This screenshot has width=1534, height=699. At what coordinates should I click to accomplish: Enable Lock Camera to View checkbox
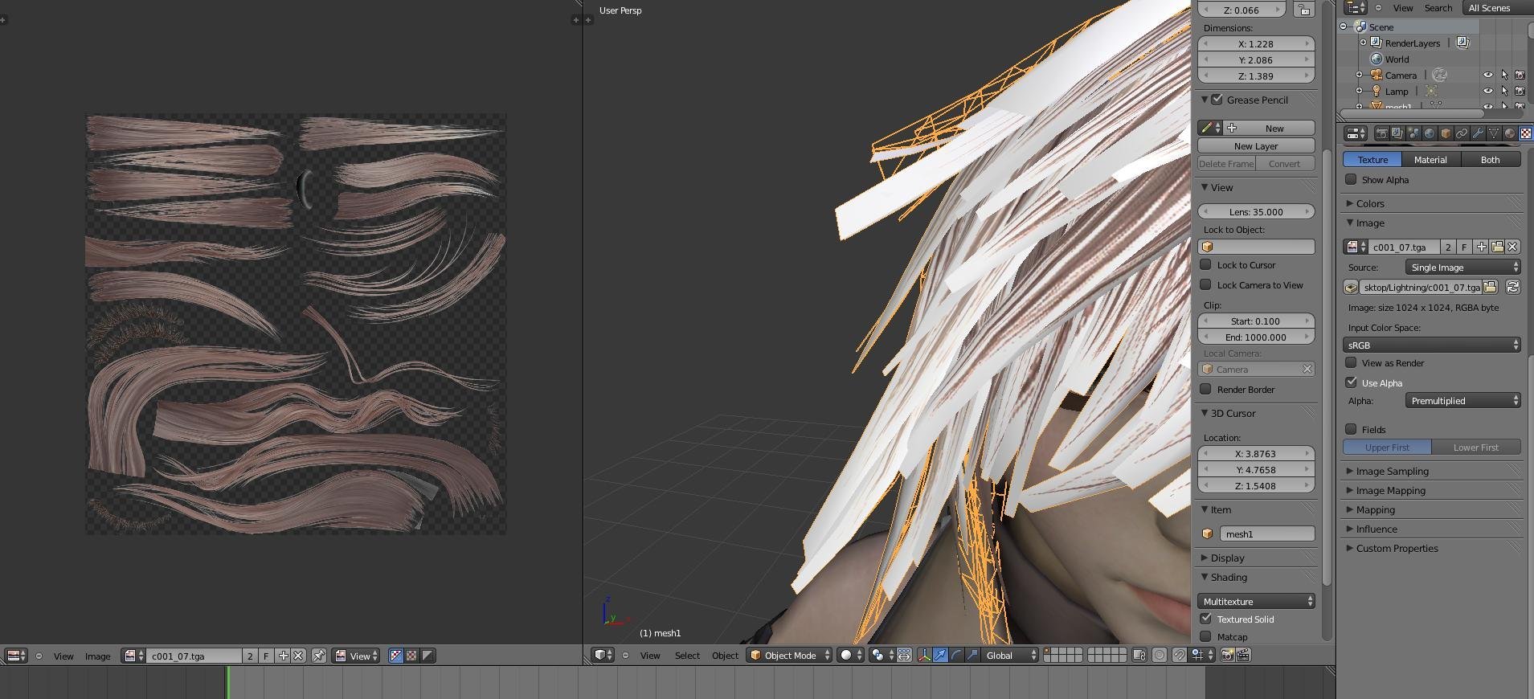[1205, 284]
